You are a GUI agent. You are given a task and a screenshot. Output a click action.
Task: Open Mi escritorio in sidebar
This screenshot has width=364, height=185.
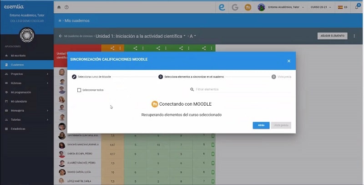[x=27, y=56]
